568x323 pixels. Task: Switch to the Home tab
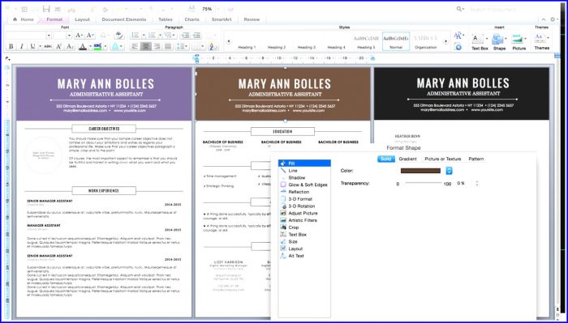[24, 19]
